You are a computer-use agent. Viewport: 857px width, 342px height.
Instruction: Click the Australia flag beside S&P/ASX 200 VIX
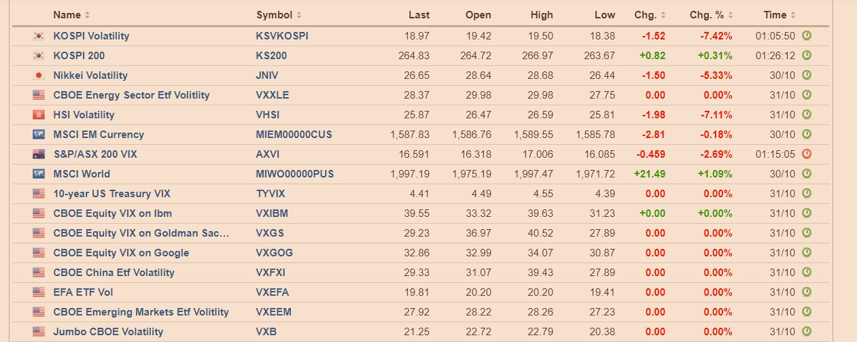[39, 154]
